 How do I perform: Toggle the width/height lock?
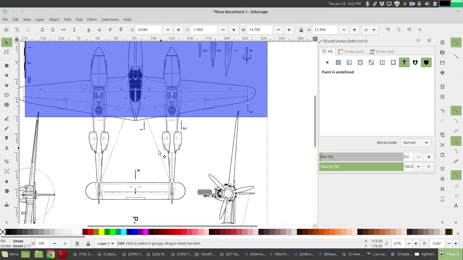point(301,30)
